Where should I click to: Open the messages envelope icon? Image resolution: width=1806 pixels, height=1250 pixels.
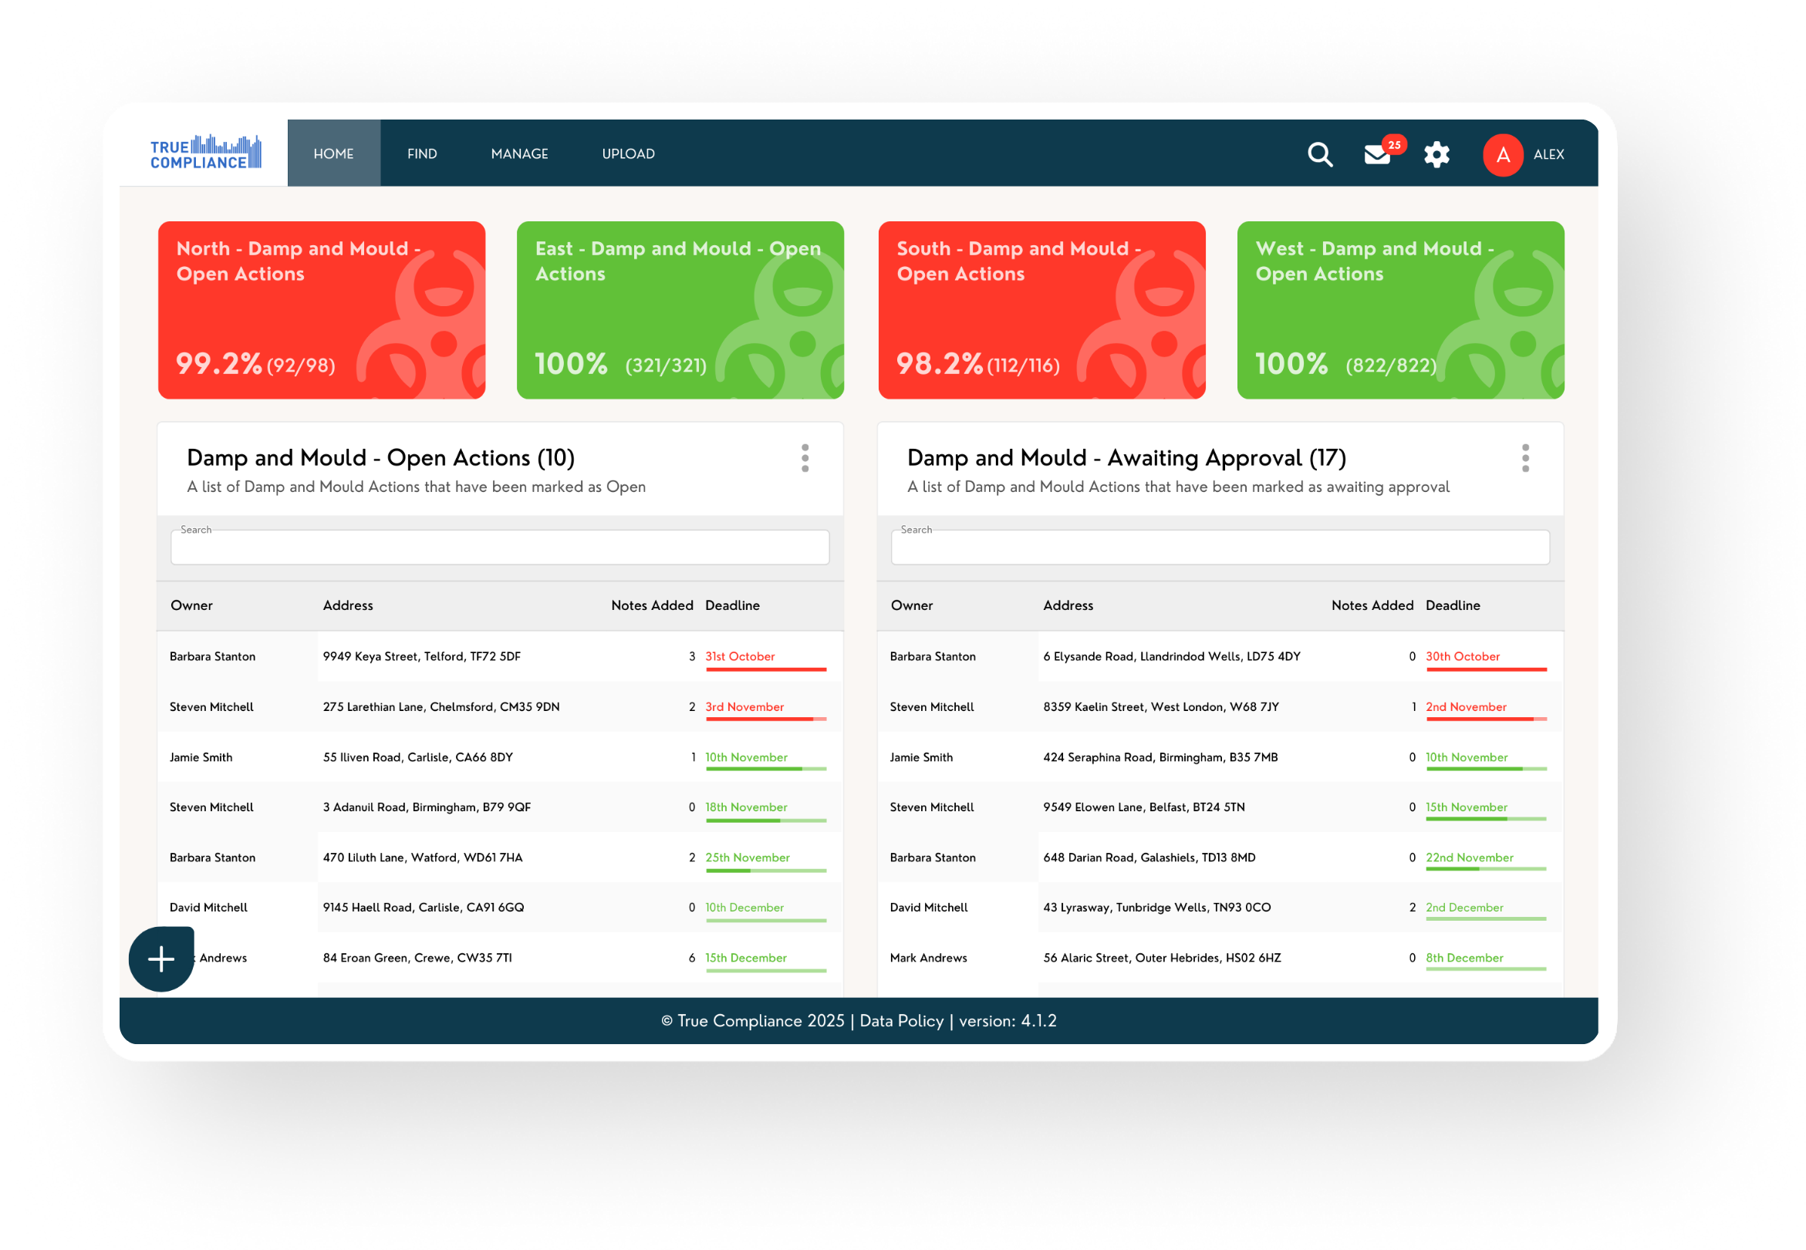[x=1376, y=154]
